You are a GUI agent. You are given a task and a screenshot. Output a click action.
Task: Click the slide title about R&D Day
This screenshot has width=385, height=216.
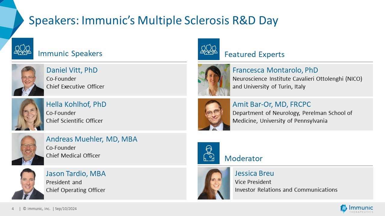tap(153, 21)
